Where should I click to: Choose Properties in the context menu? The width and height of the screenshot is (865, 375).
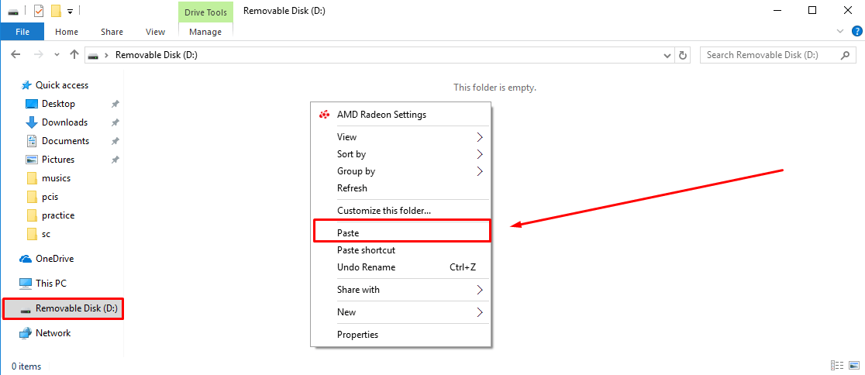tap(357, 335)
